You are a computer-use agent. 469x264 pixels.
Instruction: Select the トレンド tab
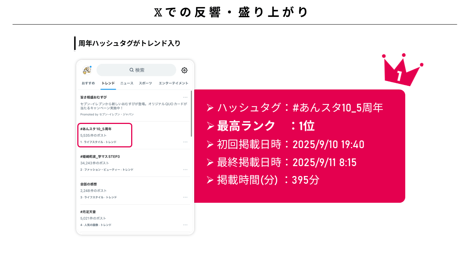click(108, 83)
